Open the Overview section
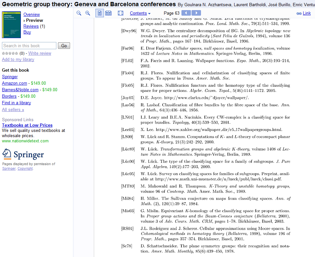The width and height of the screenshot is (315, 257). [x=32, y=15]
